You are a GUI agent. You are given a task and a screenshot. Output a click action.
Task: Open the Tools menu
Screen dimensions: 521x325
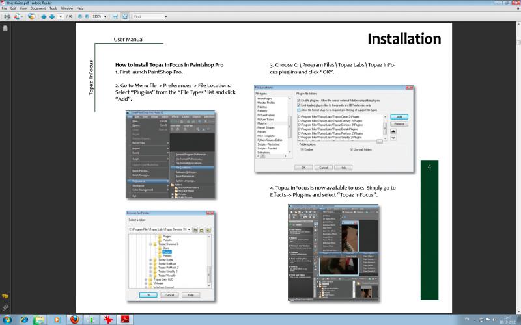pyautogui.click(x=53, y=8)
